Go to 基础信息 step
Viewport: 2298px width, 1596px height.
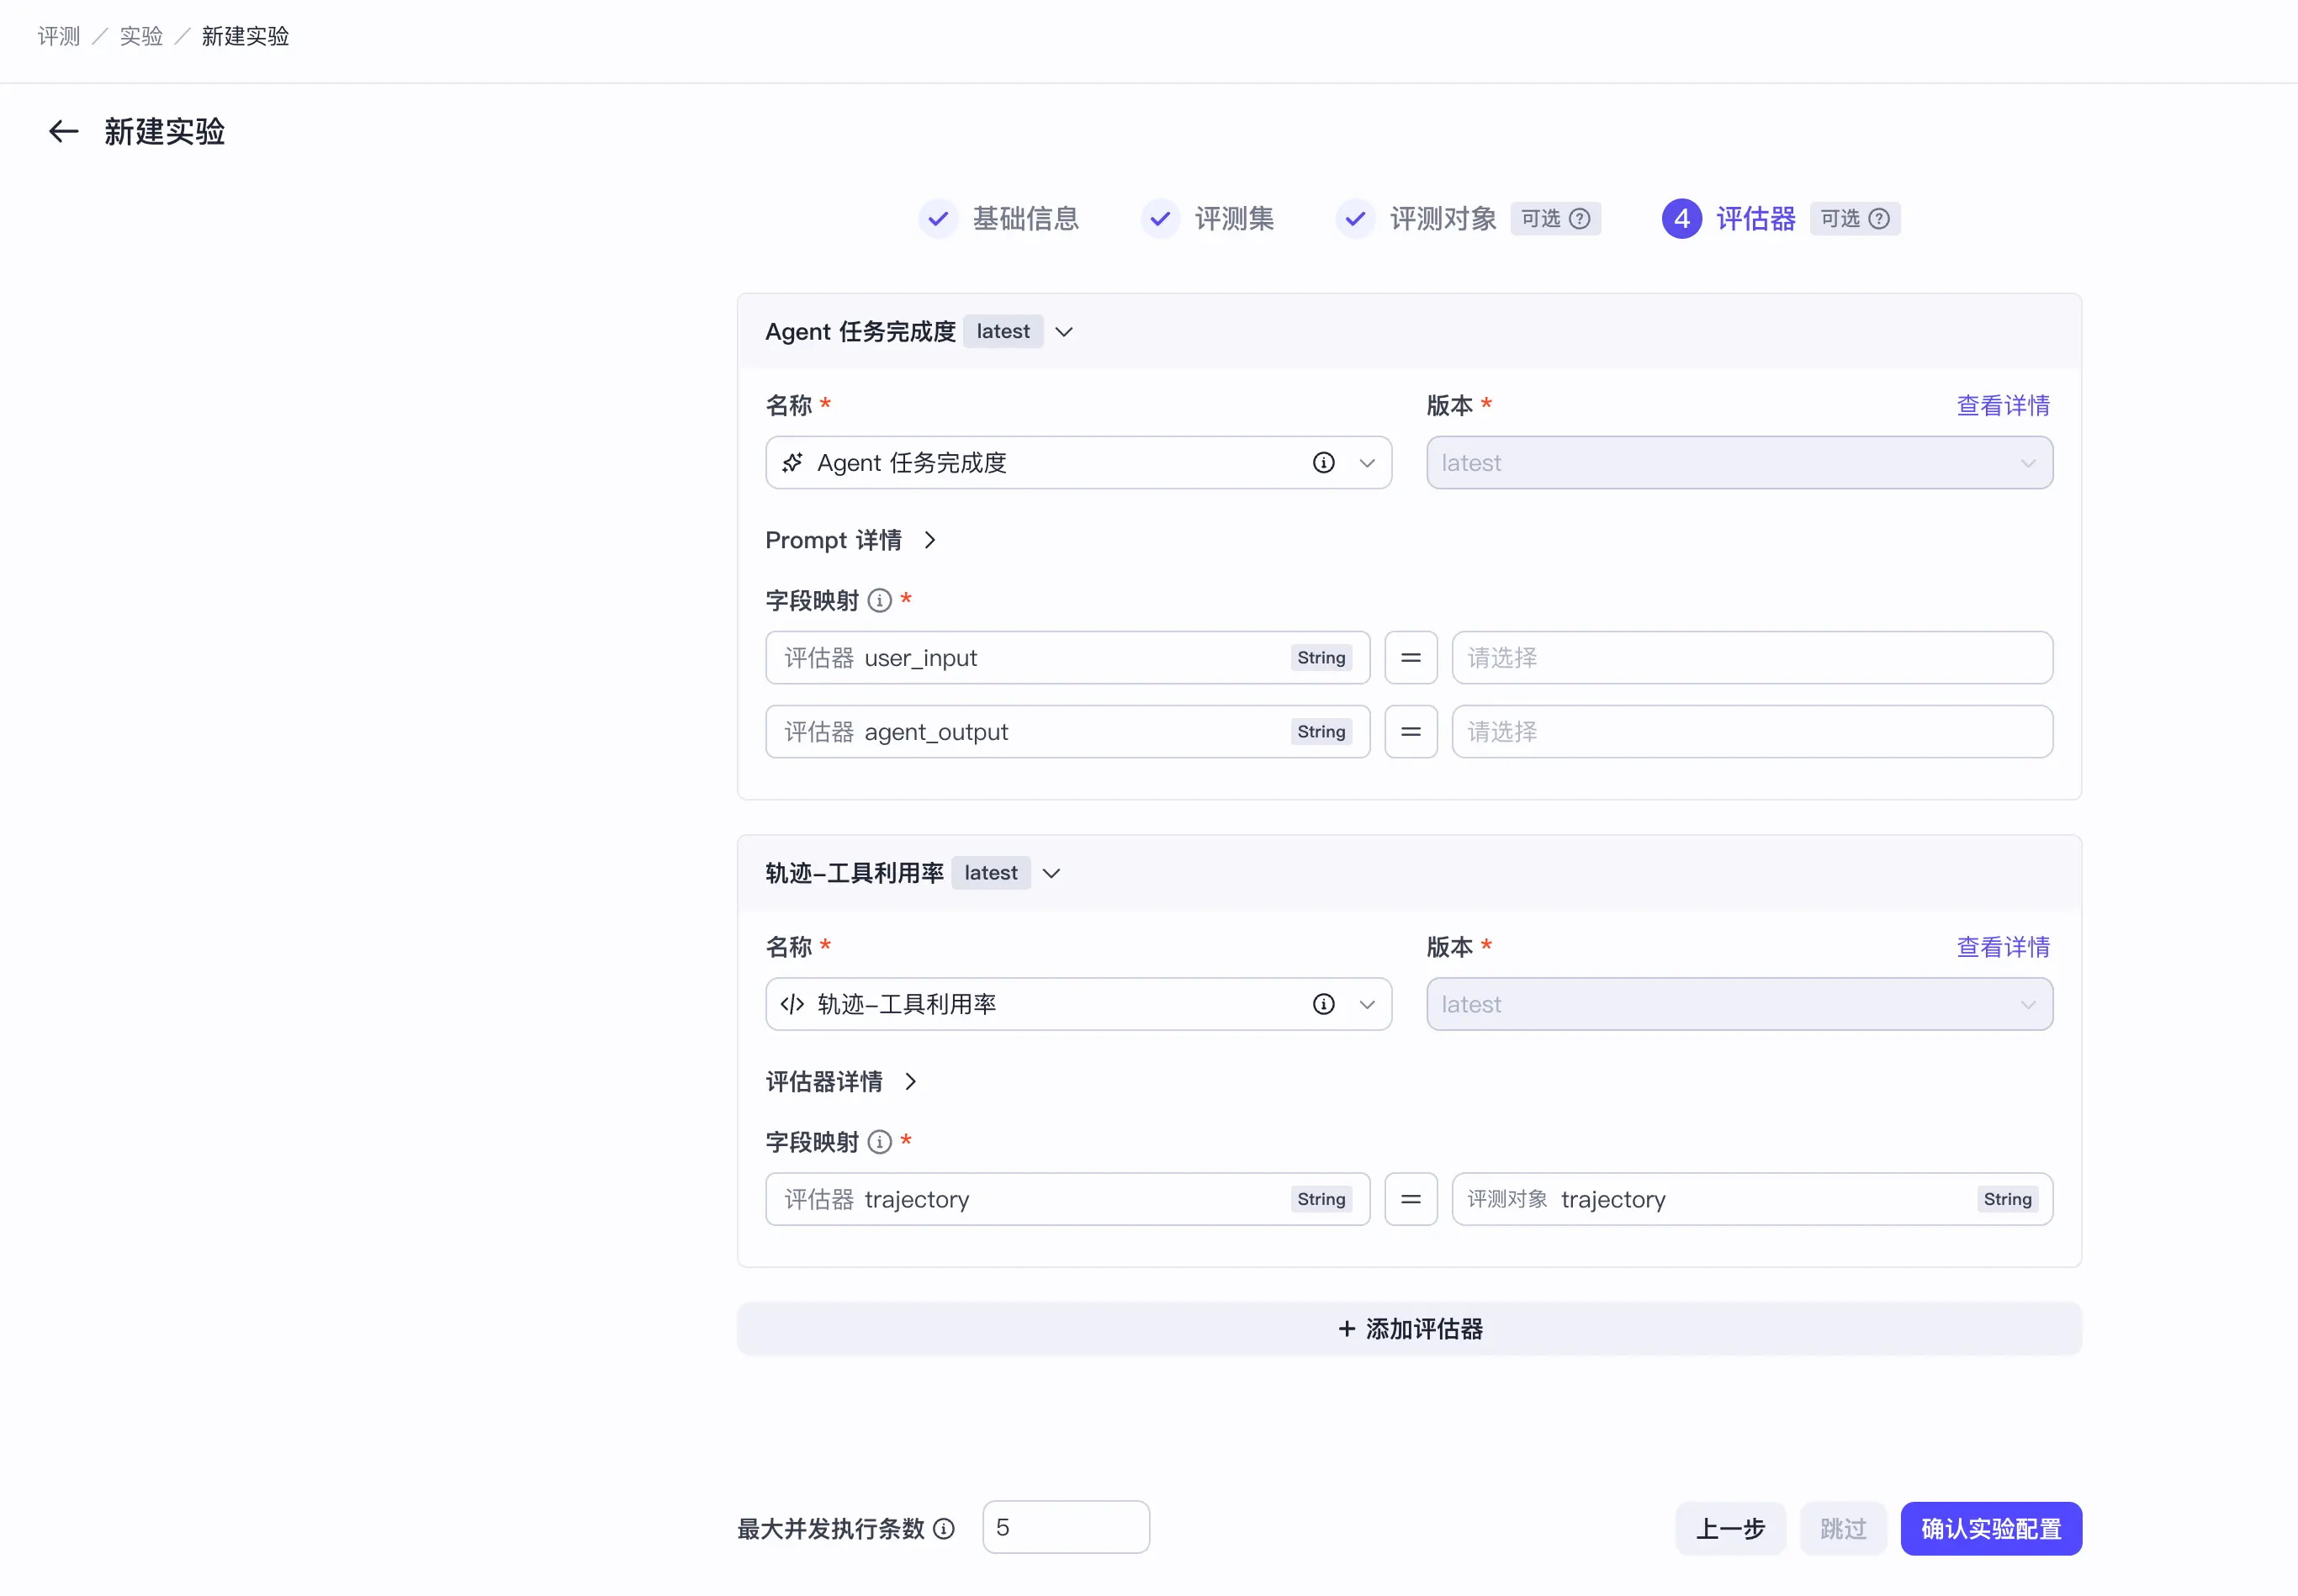click(x=1026, y=219)
